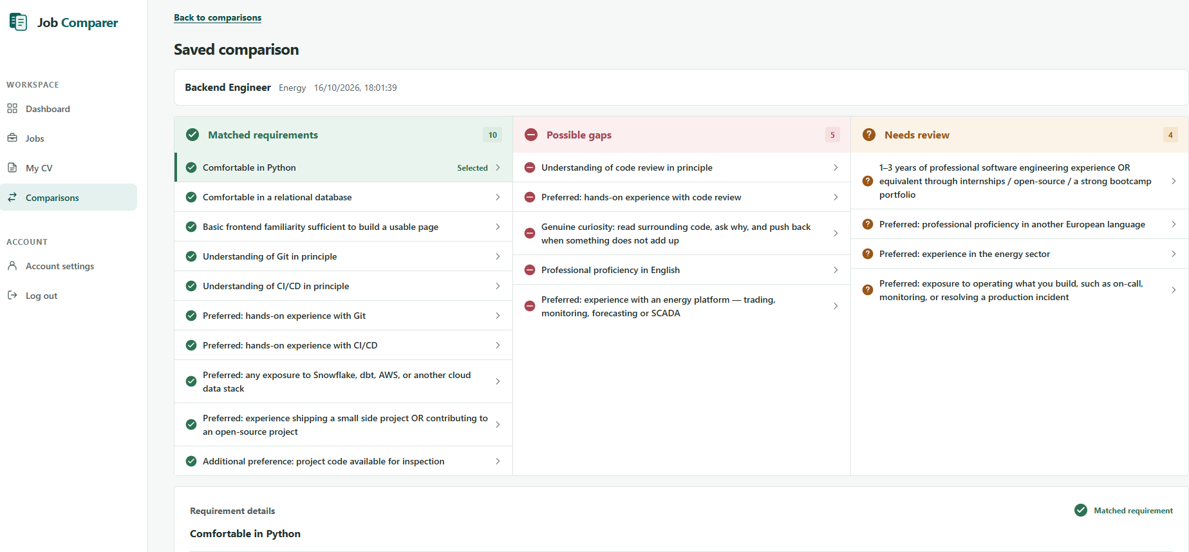Select Additional preference: project code available row

click(x=344, y=461)
